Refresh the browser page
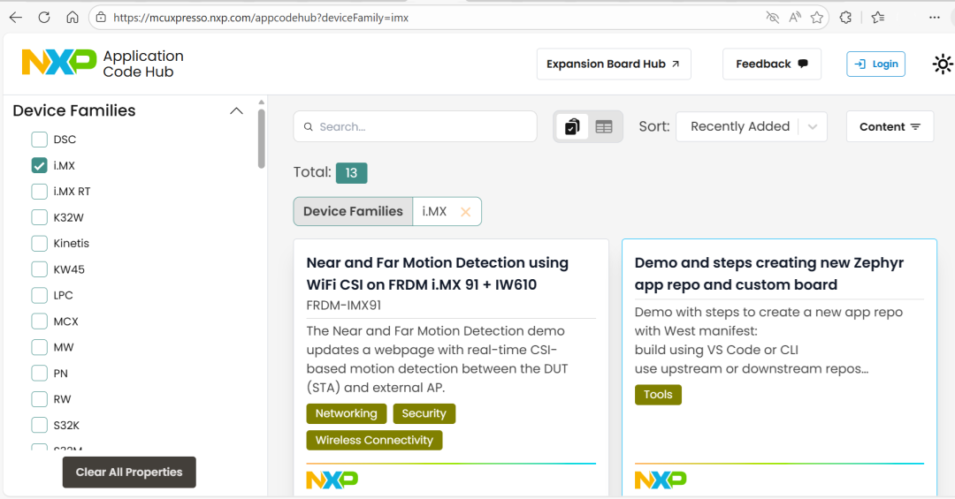The height and width of the screenshot is (499, 955). pos(44,17)
